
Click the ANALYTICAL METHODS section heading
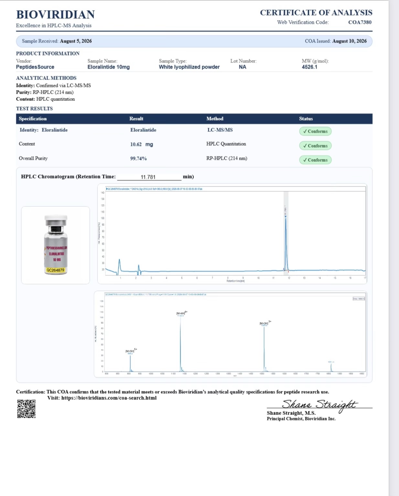click(x=46, y=78)
